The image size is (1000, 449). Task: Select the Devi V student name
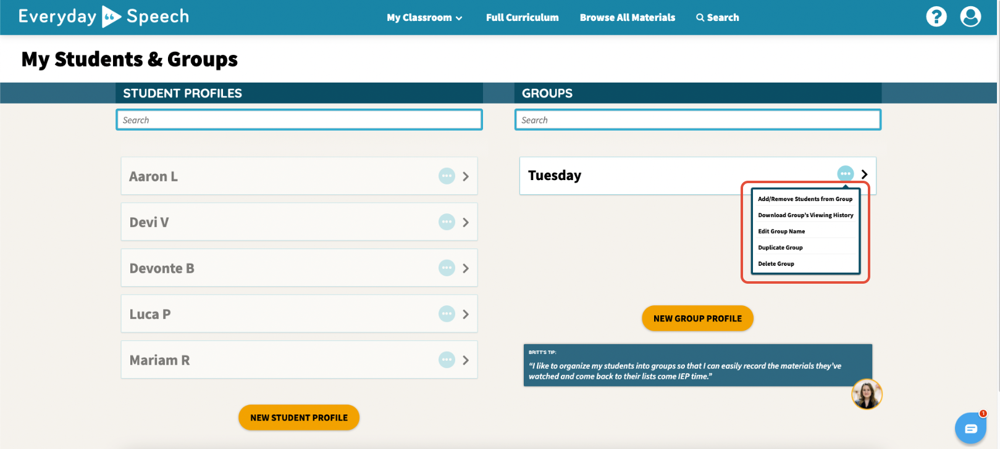pos(149,222)
